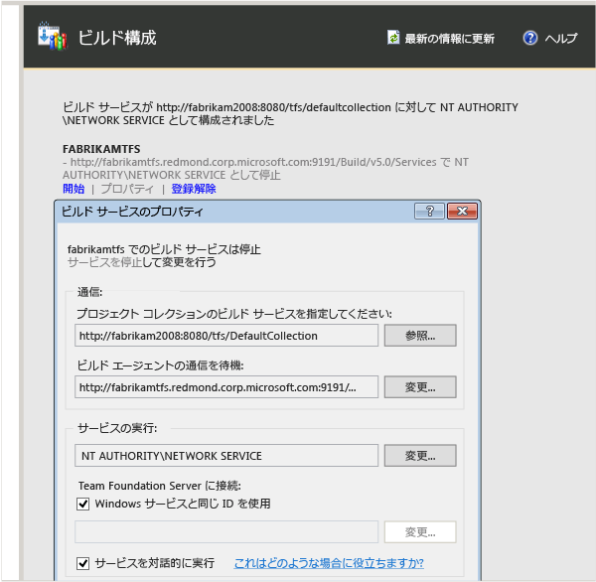The height and width of the screenshot is (582, 596).
Task: Click the 最新の情報に更新 refresh link
Action: coord(449,39)
